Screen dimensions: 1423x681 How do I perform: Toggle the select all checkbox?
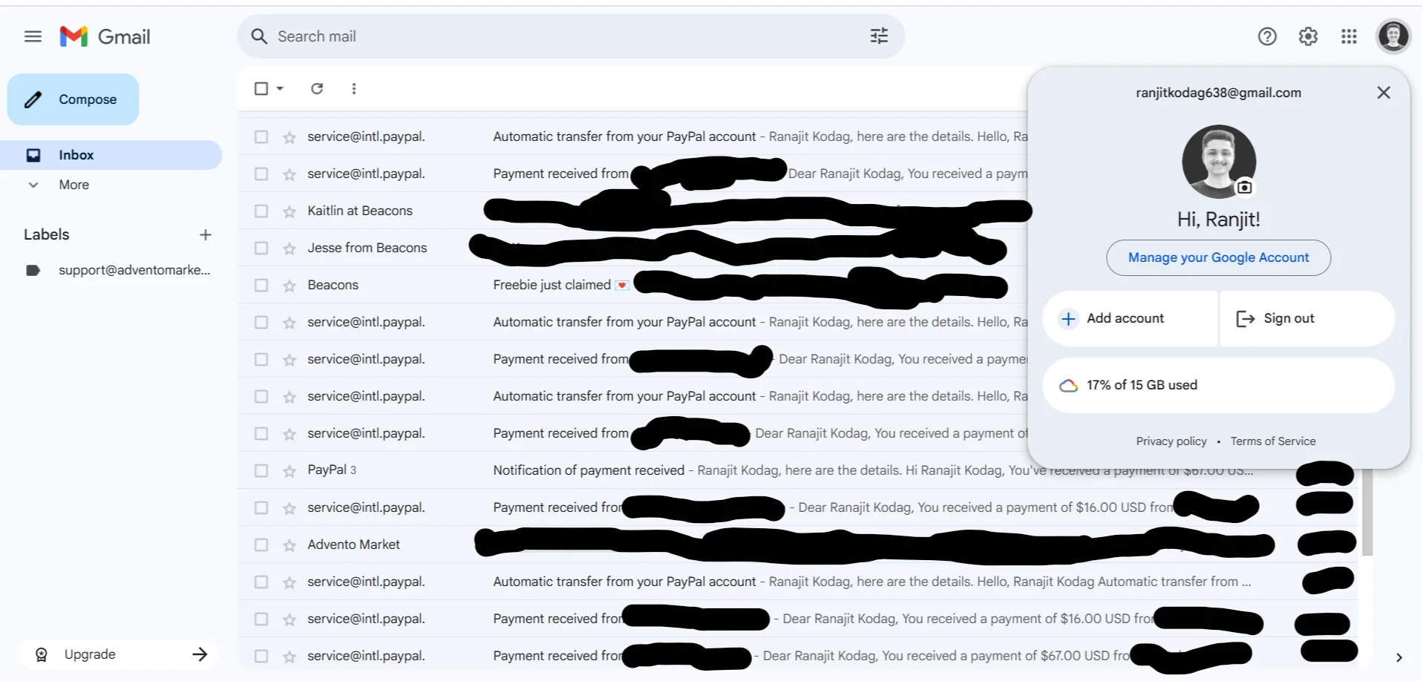pyautogui.click(x=261, y=88)
